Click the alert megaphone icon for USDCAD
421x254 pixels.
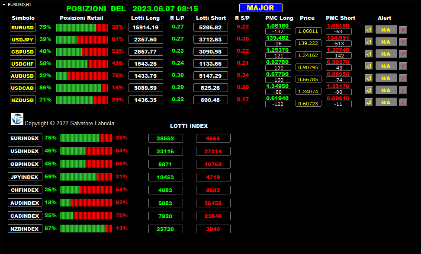point(369,90)
